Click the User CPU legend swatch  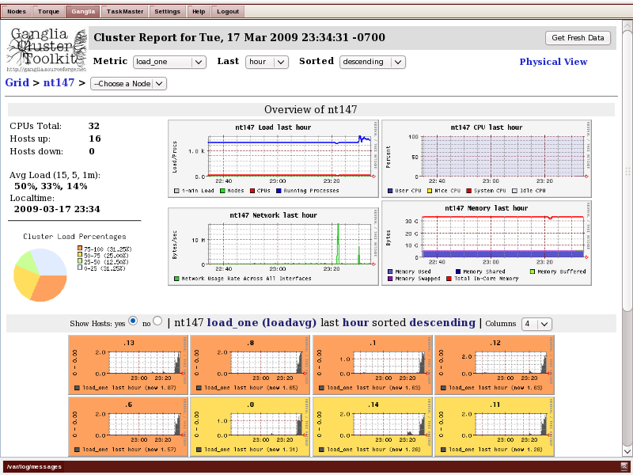[x=390, y=191]
